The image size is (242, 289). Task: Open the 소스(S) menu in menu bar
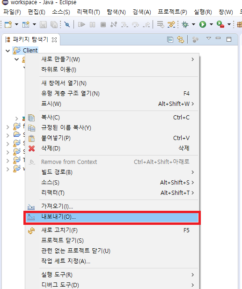coord(61,12)
